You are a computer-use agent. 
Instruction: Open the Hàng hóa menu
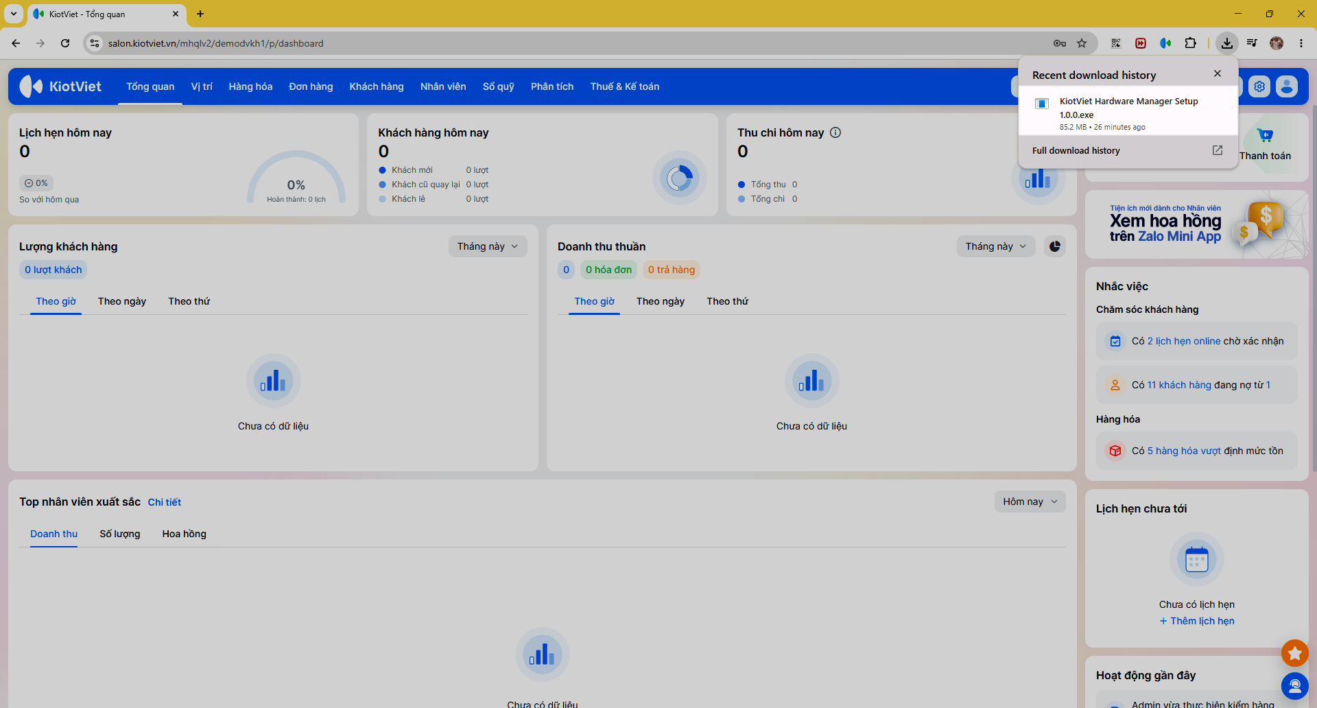click(x=250, y=86)
